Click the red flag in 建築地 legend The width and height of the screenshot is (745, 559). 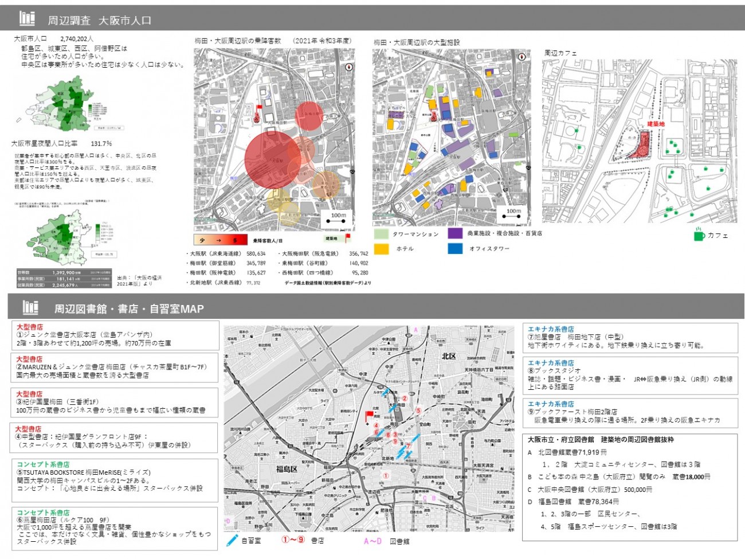[347, 237]
